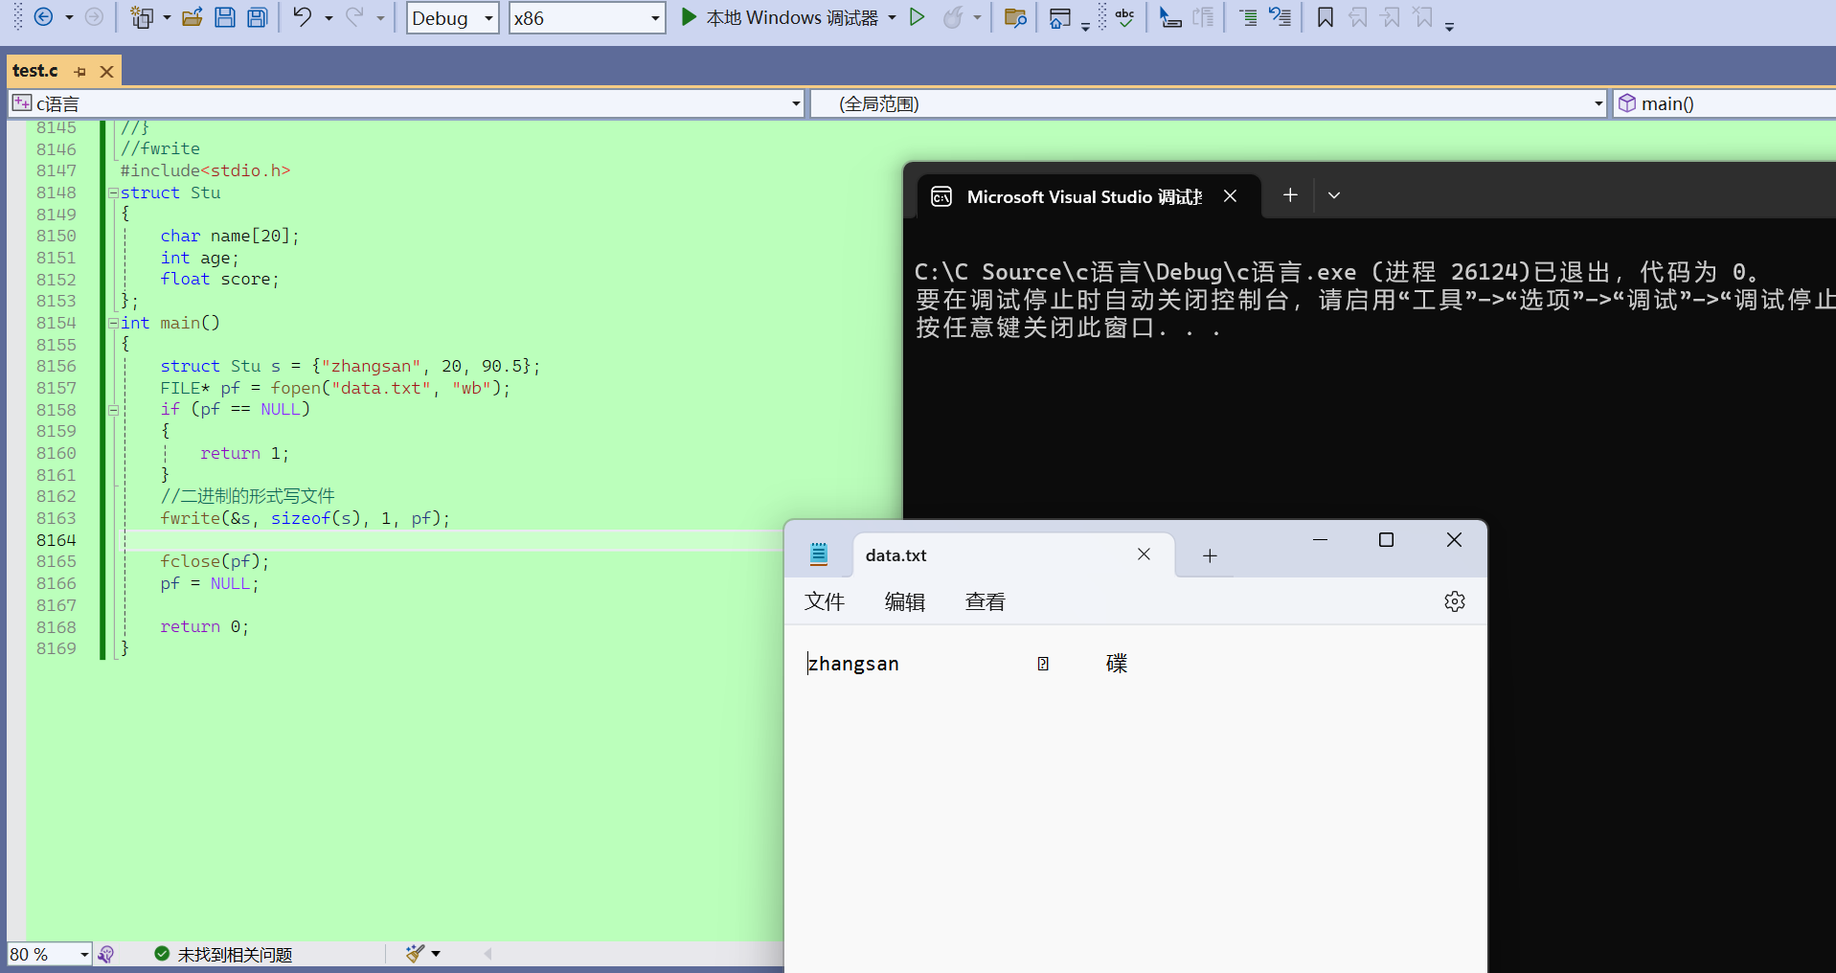Add a new Notepad tab
The height and width of the screenshot is (973, 1836).
pos(1210,555)
